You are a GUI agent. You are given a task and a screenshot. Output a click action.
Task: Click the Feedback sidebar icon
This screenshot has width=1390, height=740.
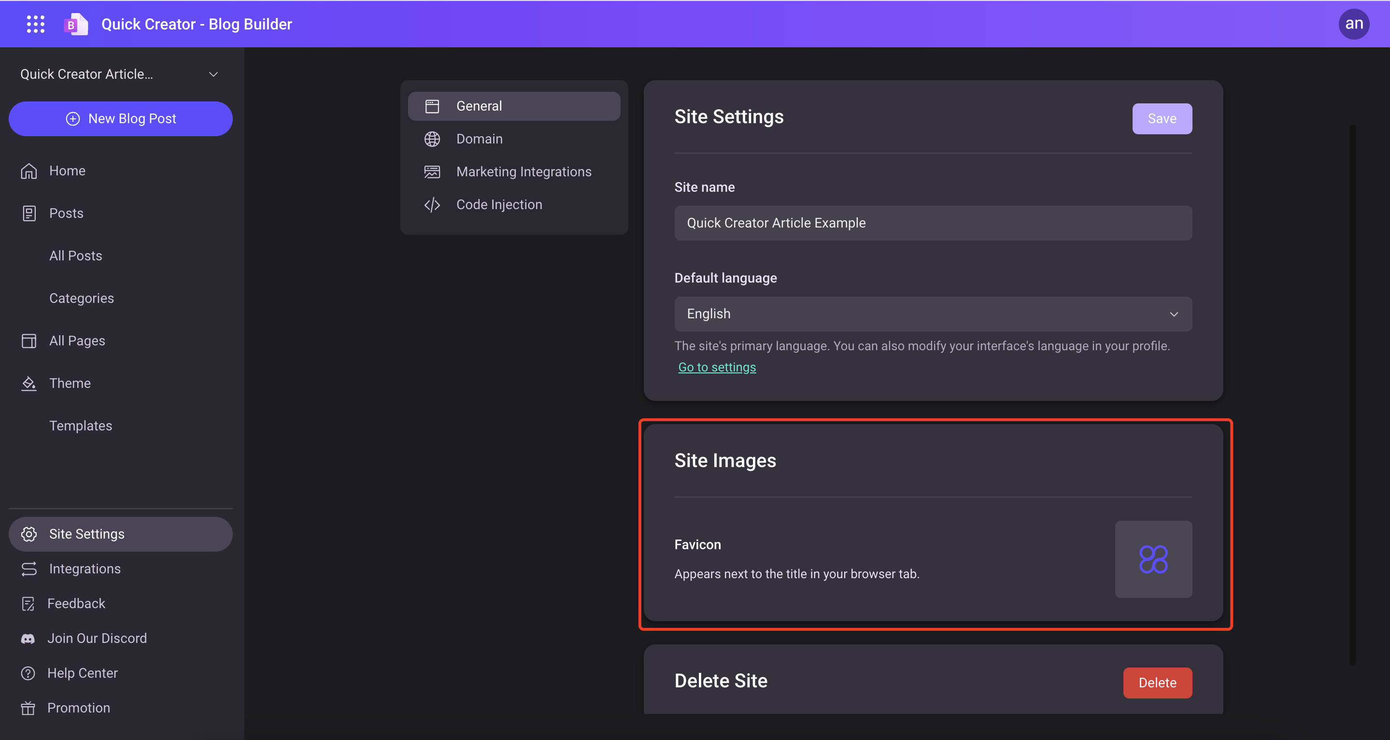pyautogui.click(x=28, y=603)
